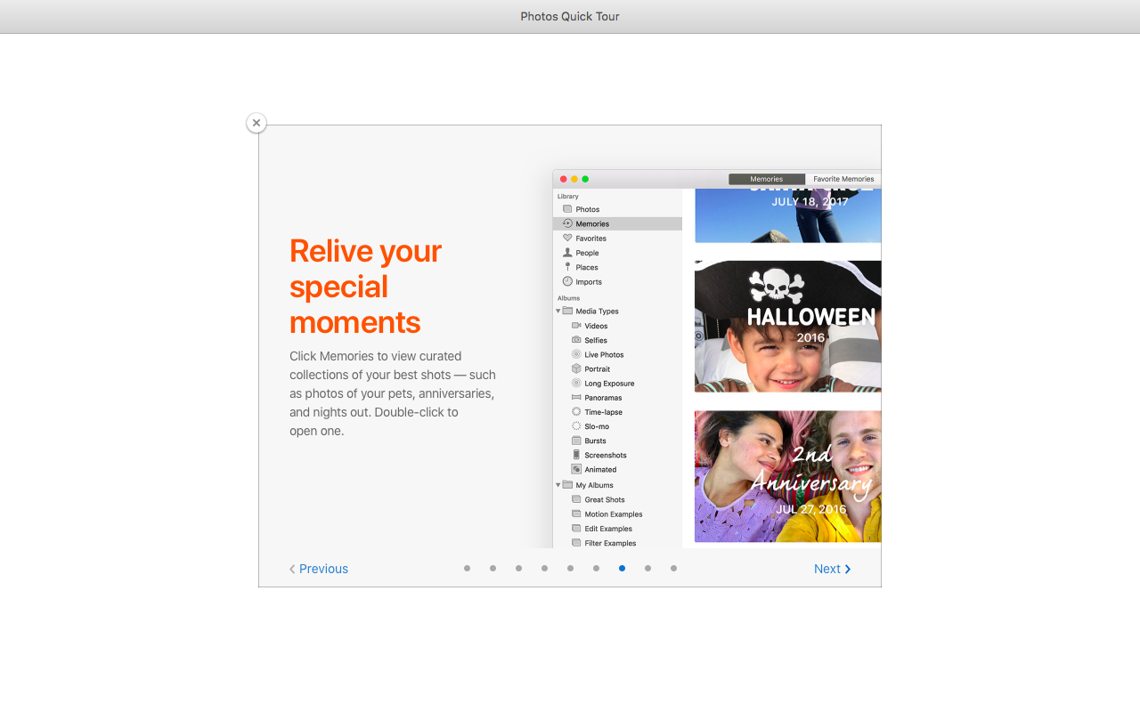1140x712 pixels.
Task: Select the People icon in sidebar
Action: coord(567,253)
